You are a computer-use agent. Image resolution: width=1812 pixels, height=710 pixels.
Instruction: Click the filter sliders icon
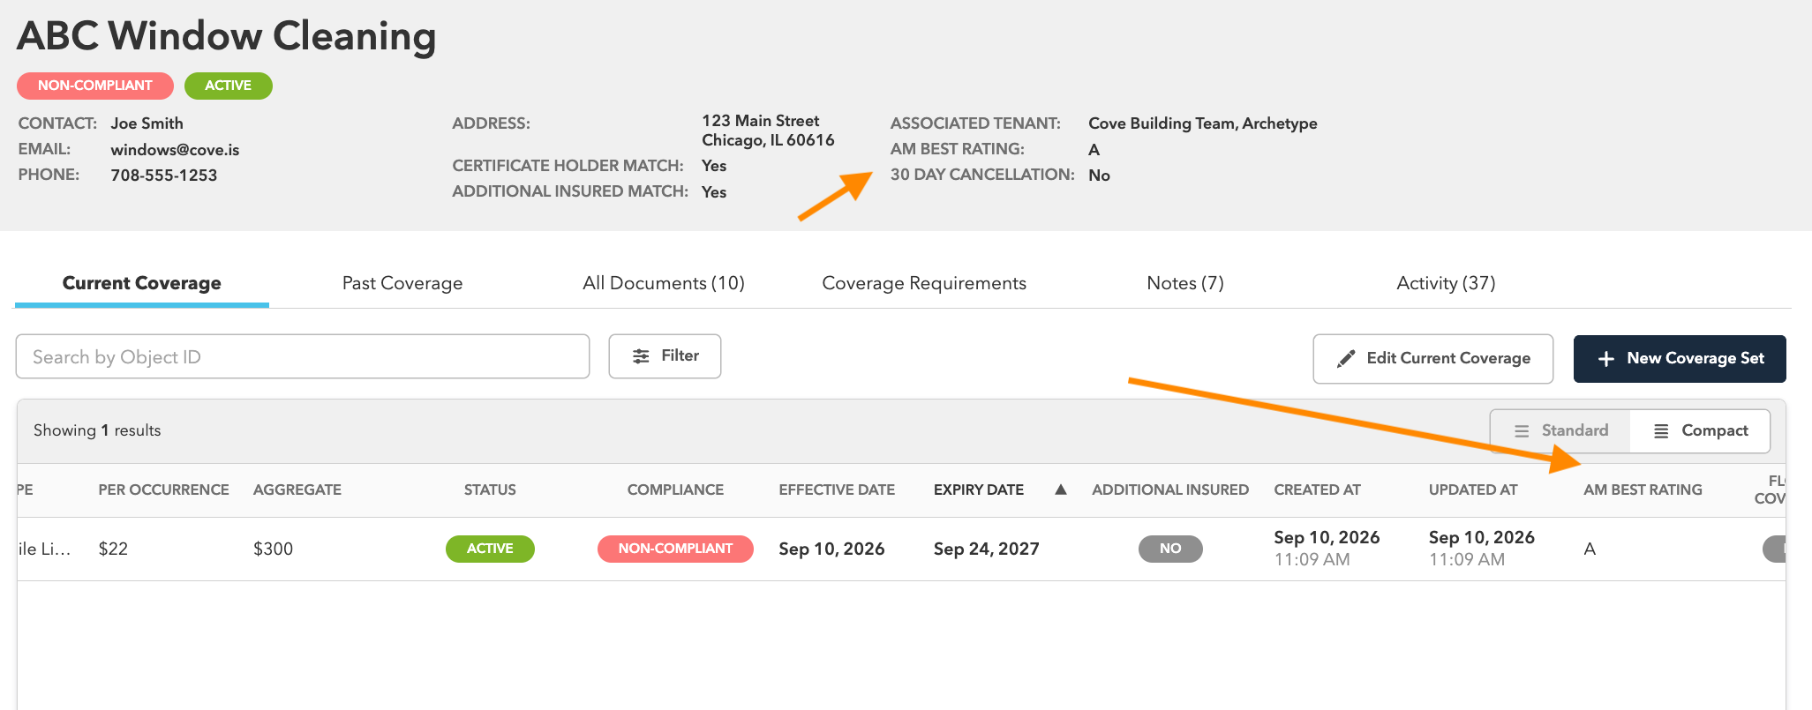coord(641,356)
